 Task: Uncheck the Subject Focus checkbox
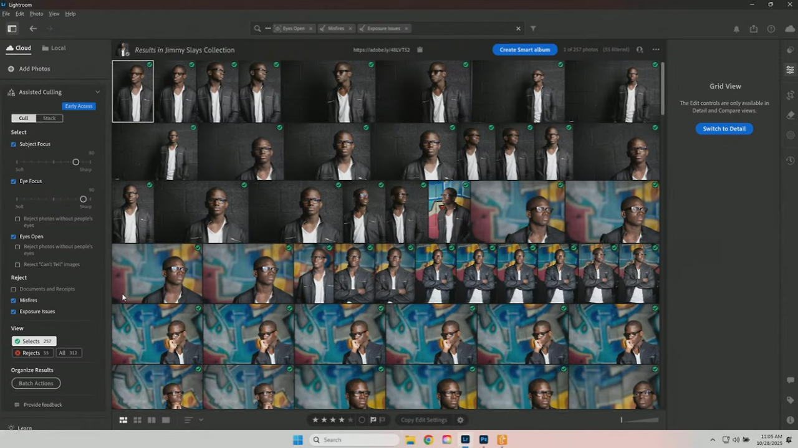tap(14, 145)
